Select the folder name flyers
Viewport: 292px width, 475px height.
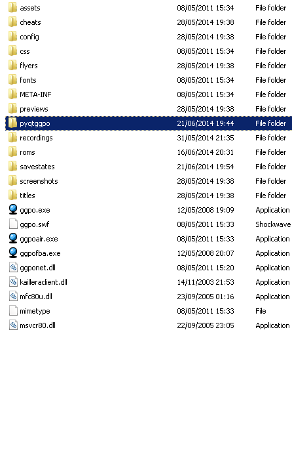[29, 66]
